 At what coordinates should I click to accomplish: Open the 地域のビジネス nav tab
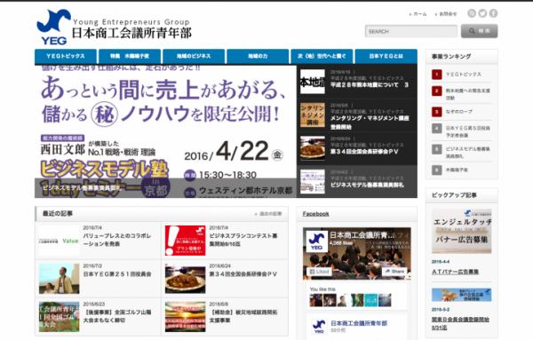point(194,57)
